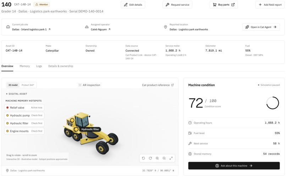Select the Engine mounts hotspot
This screenshot has height=178, width=286.
point(24,131)
